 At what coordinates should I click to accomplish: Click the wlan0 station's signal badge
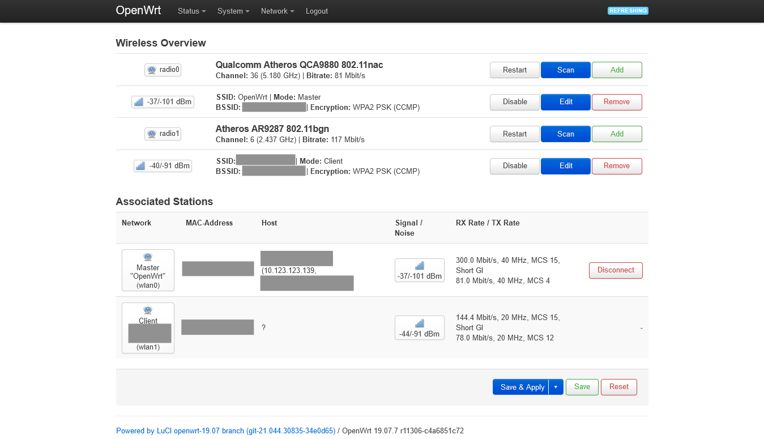pyautogui.click(x=419, y=270)
